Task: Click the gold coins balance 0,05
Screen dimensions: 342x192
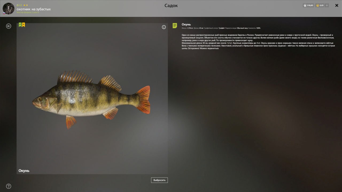Action: [320, 5]
